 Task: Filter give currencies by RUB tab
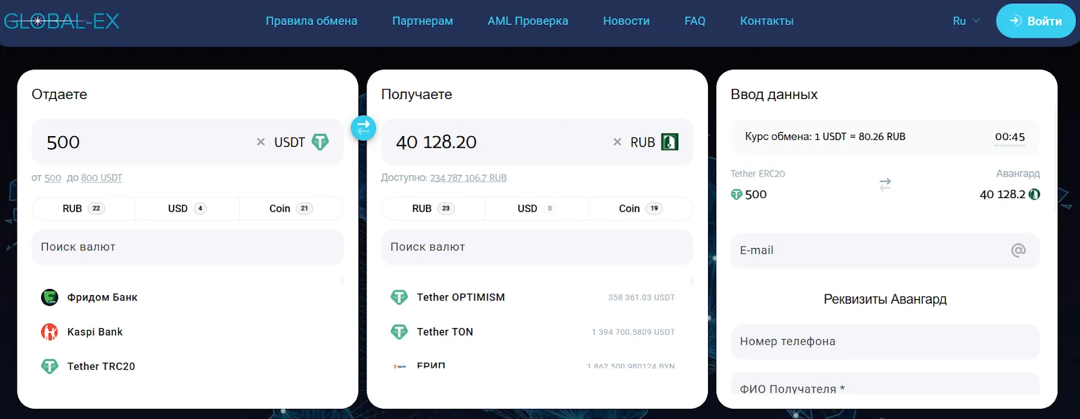(84, 209)
